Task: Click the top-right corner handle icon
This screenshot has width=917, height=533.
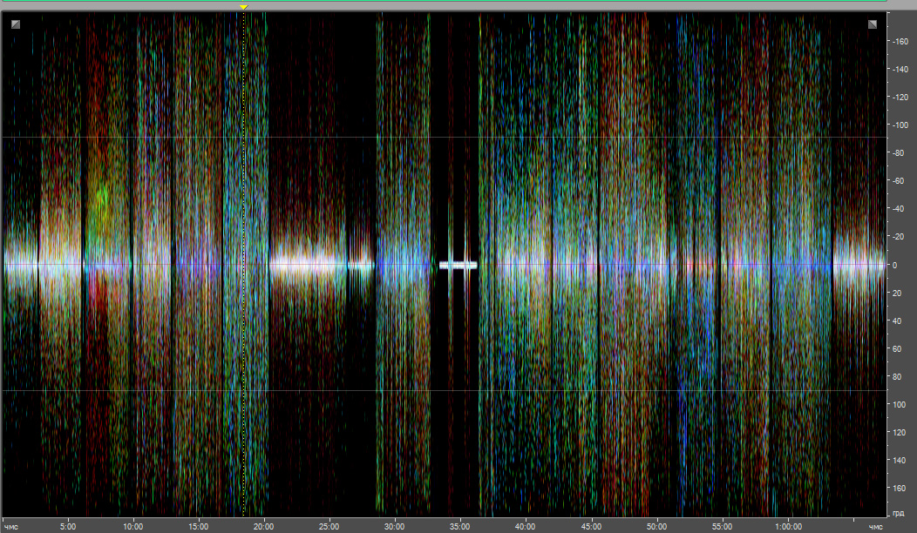Action: 873,24
